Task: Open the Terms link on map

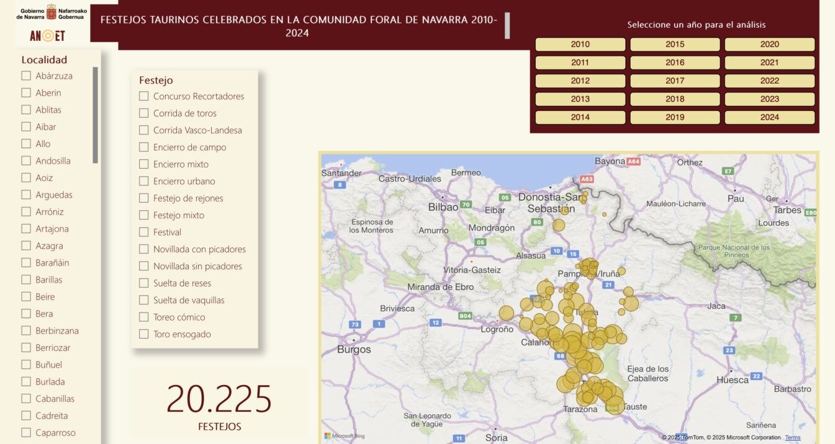Action: 793,438
